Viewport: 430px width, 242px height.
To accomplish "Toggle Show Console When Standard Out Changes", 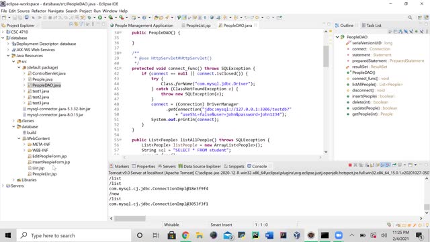I will (x=383, y=165).
